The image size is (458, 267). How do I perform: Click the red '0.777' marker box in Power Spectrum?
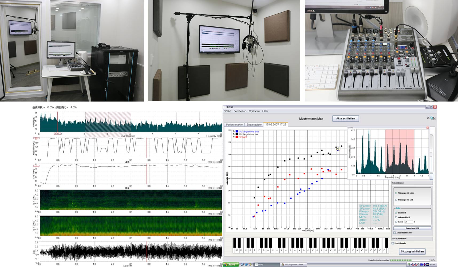point(57,133)
